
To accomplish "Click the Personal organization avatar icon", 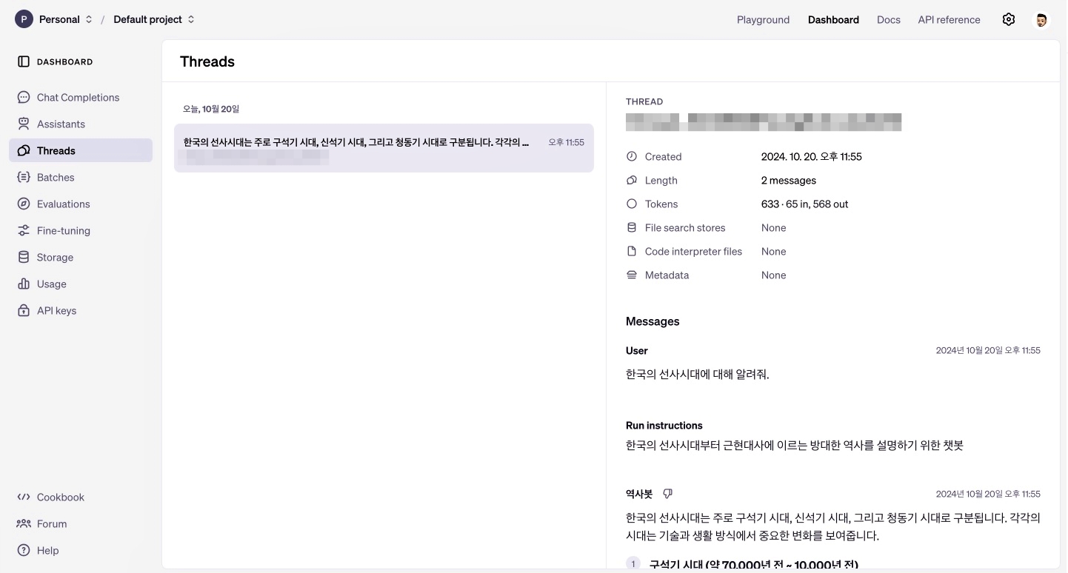I will [24, 19].
